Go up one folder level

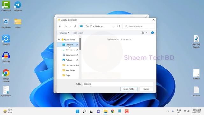(x=75, y=26)
